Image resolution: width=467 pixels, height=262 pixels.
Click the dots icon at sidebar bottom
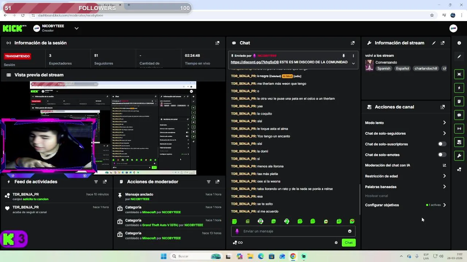[459, 169]
